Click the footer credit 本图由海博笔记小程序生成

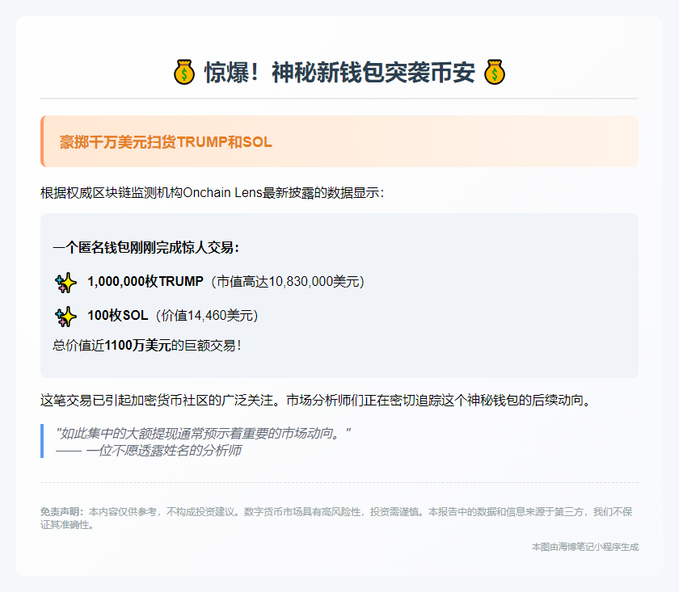585,547
